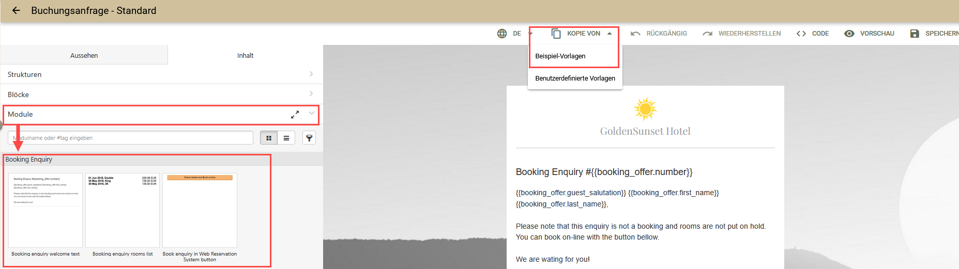Screen dimensions: 959x269
Task: Click the Rückgängig button label
Action: pyautogui.click(x=666, y=34)
